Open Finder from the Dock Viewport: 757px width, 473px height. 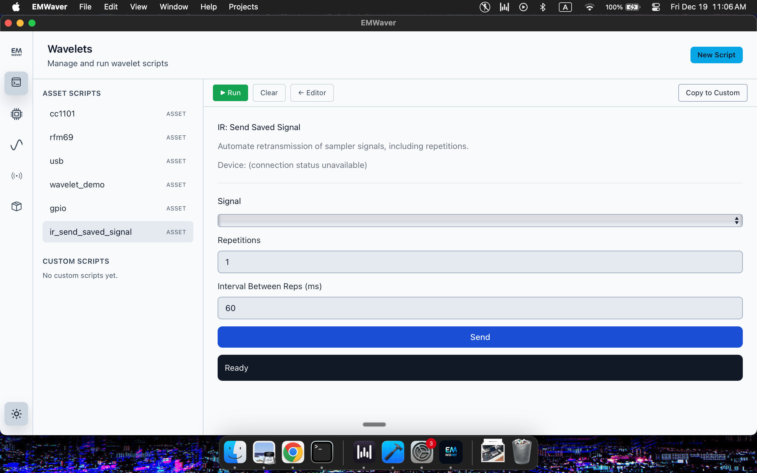coord(235,452)
